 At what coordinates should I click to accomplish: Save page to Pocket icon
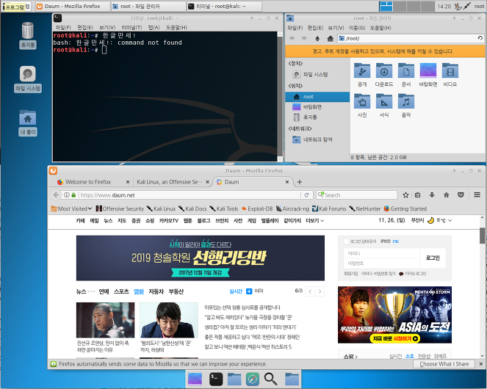point(461,195)
